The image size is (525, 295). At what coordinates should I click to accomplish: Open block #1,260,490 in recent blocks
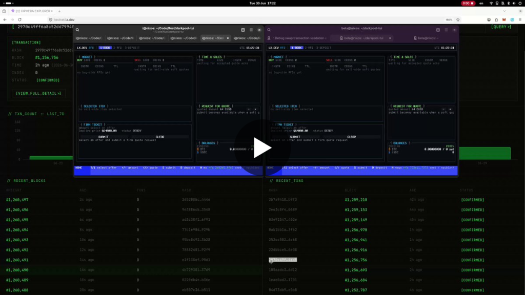[x=17, y=270]
